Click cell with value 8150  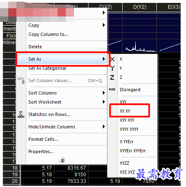71,175
